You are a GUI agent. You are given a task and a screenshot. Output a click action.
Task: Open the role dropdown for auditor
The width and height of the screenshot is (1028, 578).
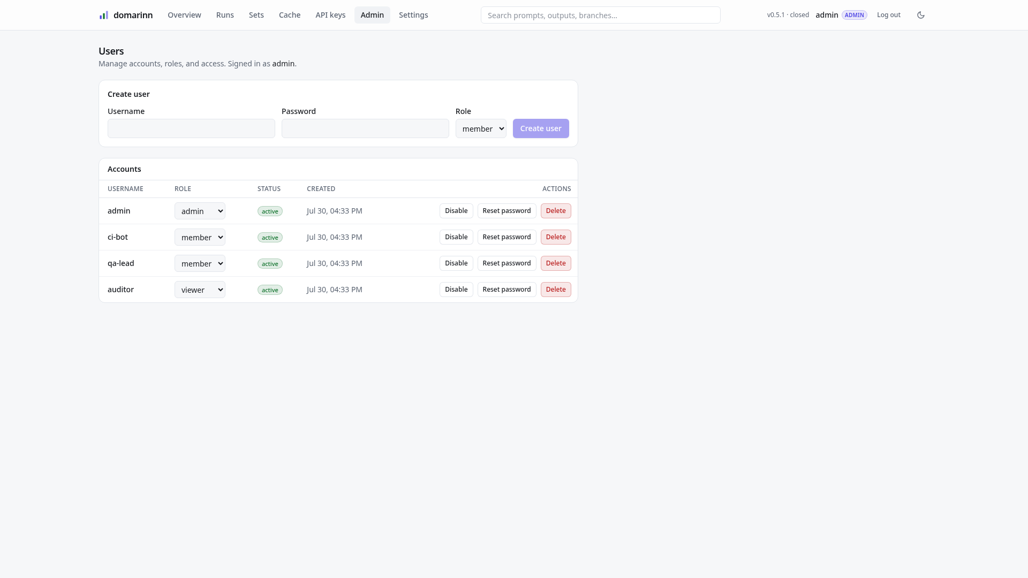coord(200,290)
